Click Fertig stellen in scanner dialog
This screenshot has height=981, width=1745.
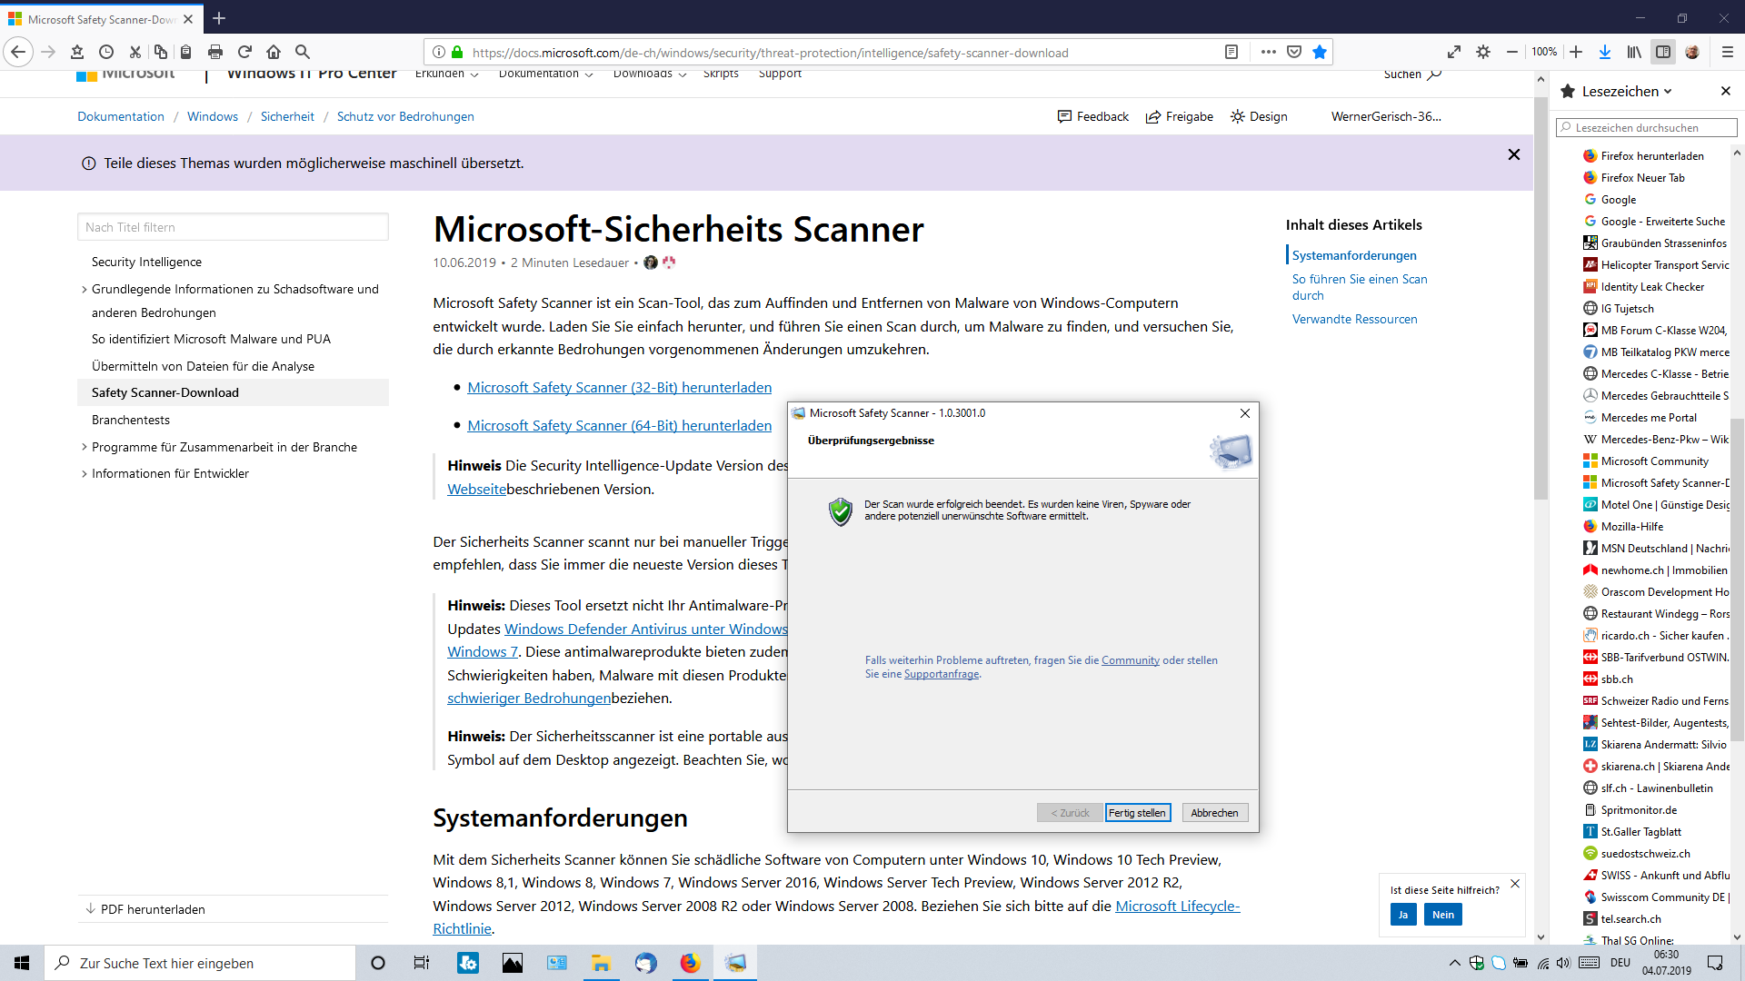(x=1137, y=813)
